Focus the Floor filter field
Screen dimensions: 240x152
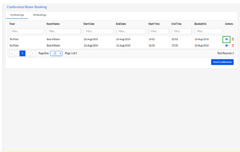point(27,31)
